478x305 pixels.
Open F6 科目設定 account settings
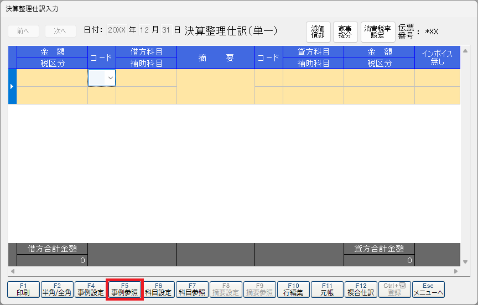(x=159, y=289)
